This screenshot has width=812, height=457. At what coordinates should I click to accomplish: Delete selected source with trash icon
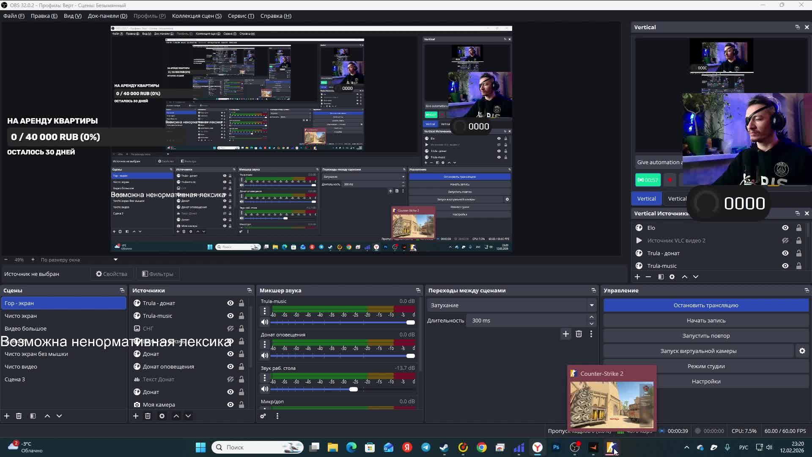[148, 416]
